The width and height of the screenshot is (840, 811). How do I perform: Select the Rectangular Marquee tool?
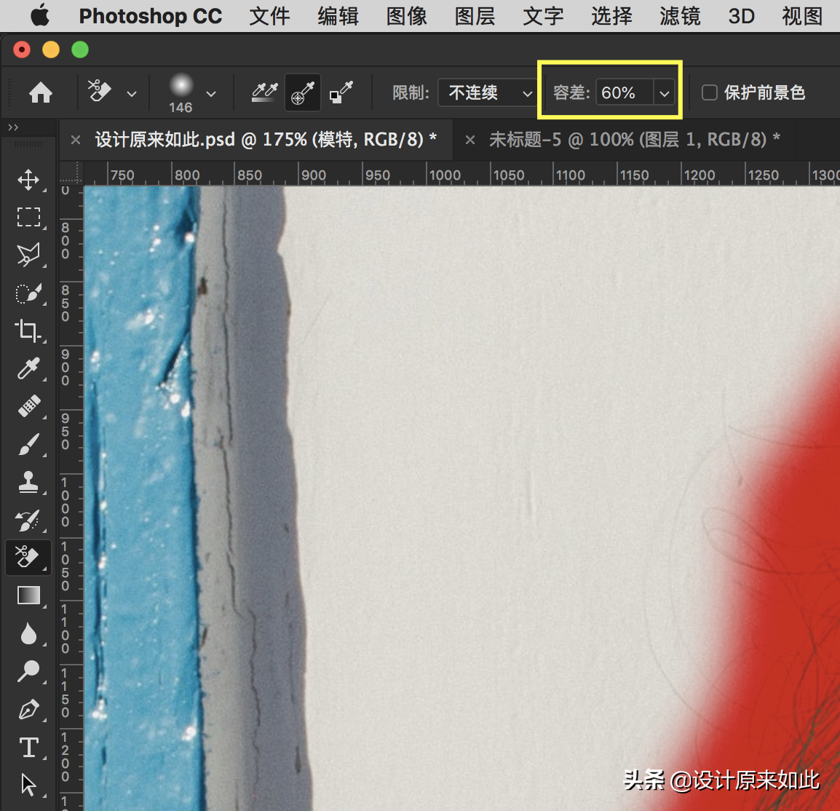[28, 218]
